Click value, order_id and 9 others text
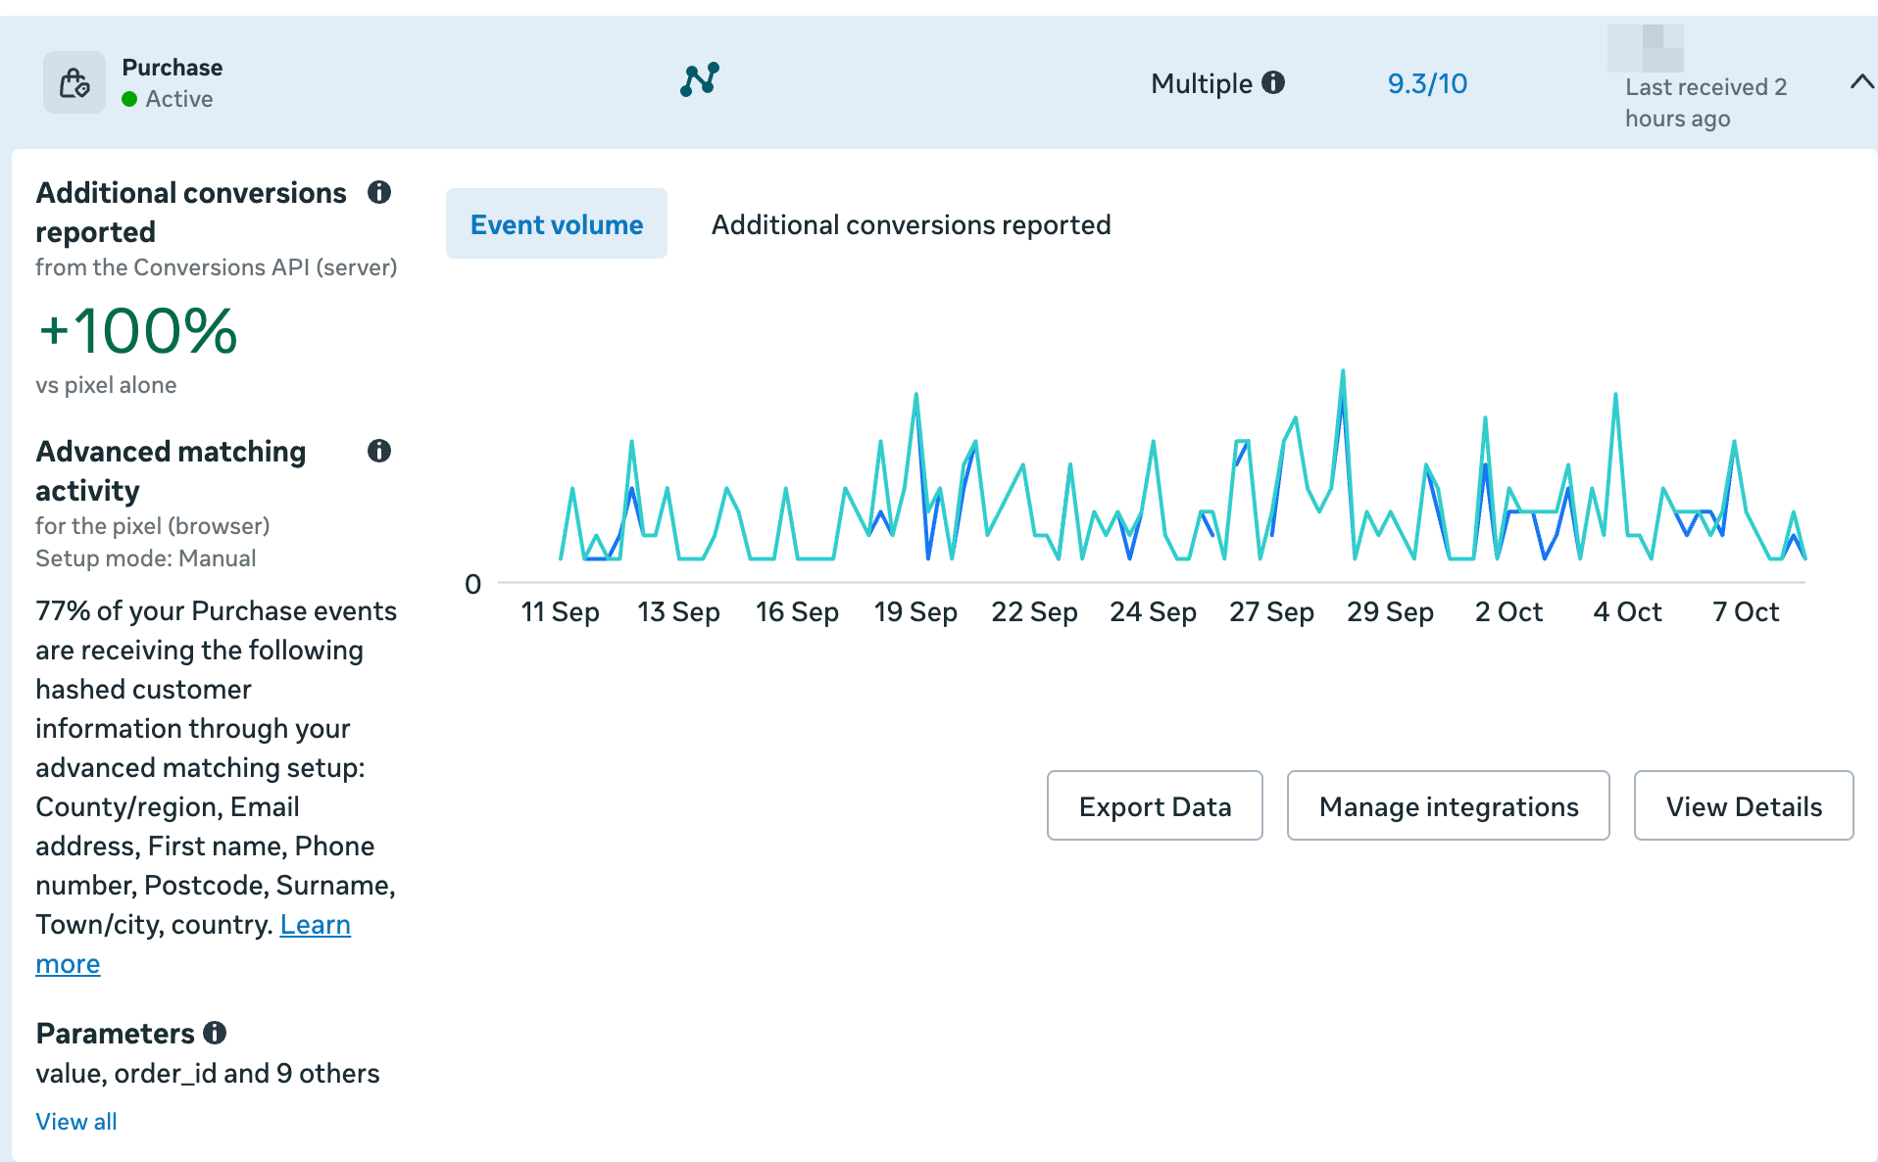Viewport: 1878px width, 1162px height. tap(208, 1074)
